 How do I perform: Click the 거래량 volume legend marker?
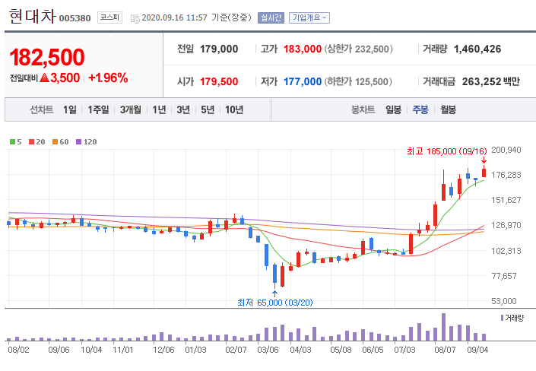pyautogui.click(x=502, y=318)
